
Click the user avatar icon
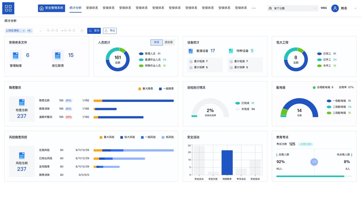pyautogui.click(x=335, y=8)
